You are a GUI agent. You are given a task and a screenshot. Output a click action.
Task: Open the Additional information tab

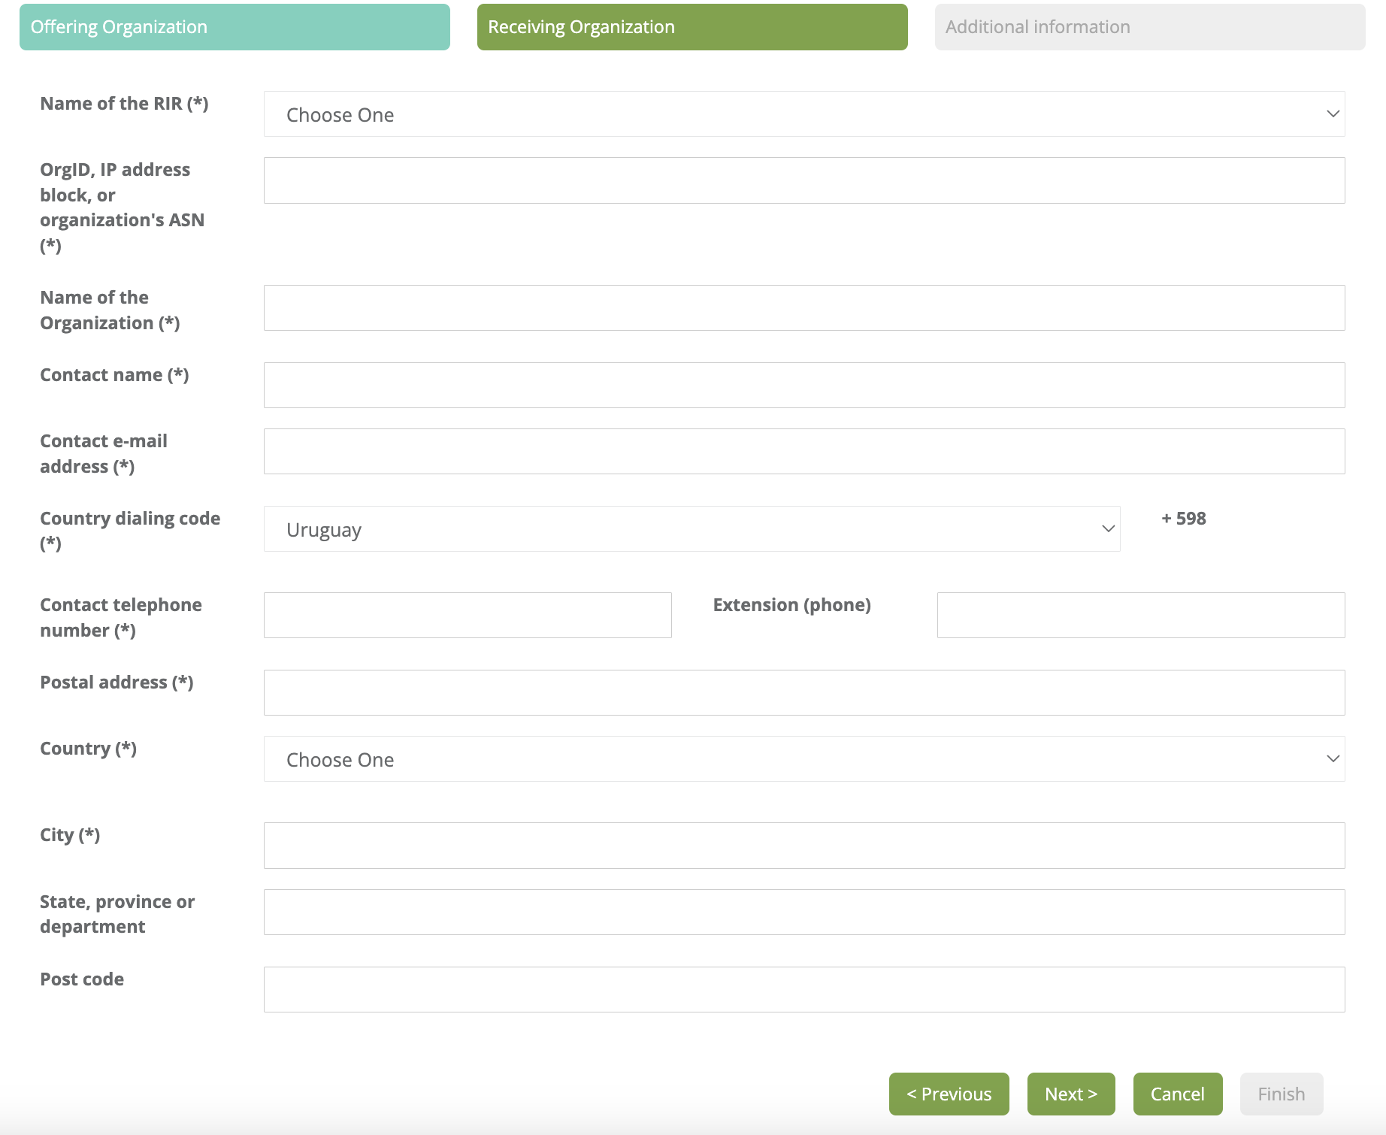point(1149,27)
